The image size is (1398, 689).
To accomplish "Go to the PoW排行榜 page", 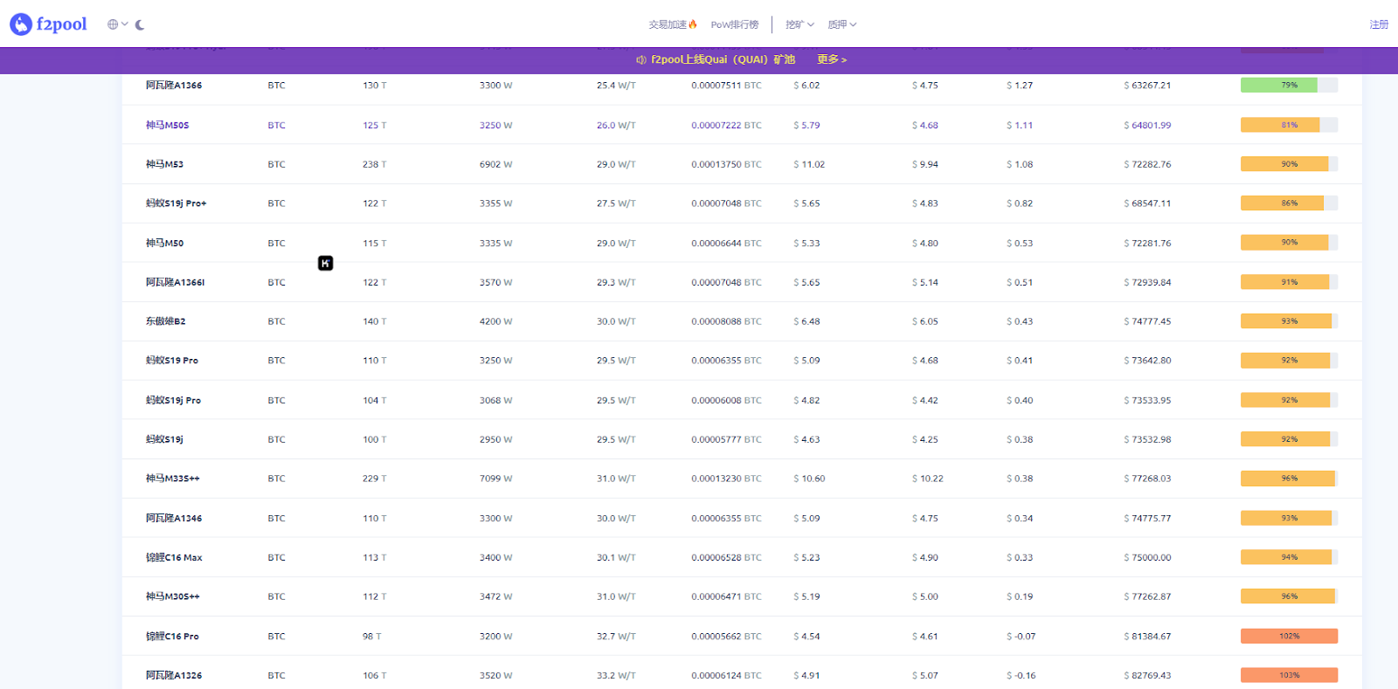I will pos(735,24).
